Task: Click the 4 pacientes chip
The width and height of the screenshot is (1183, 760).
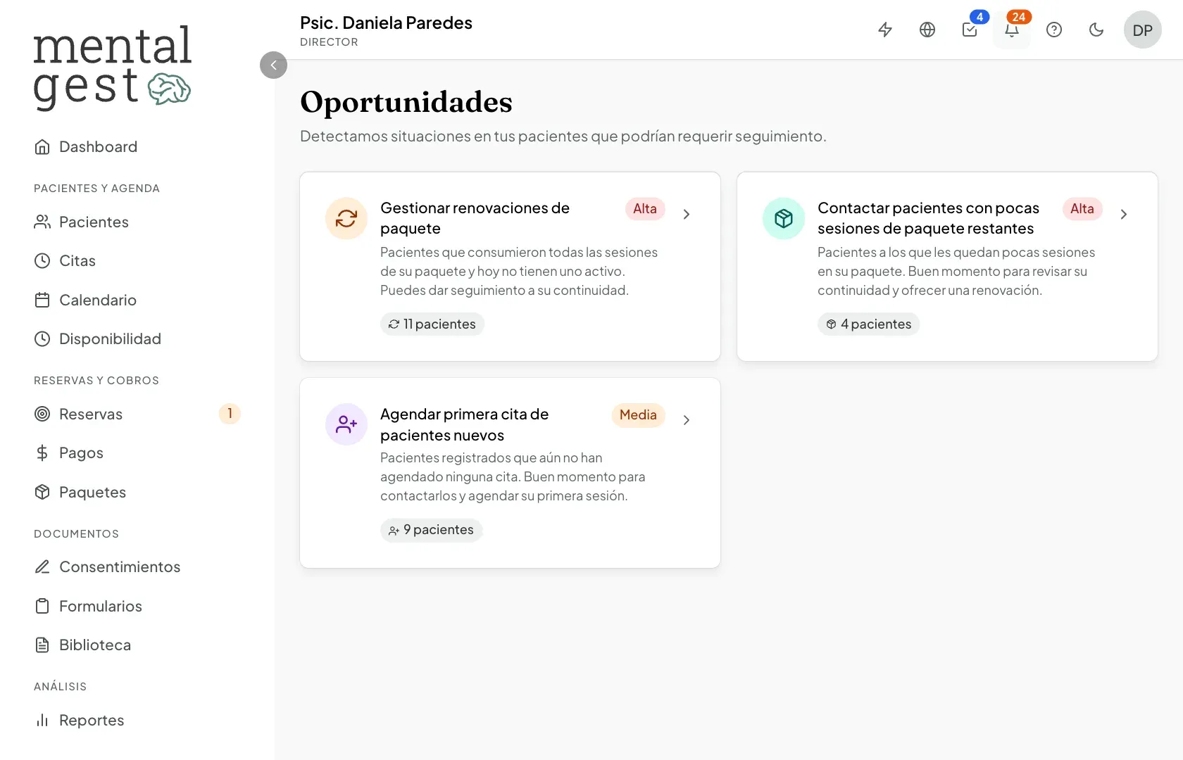Action: (868, 324)
